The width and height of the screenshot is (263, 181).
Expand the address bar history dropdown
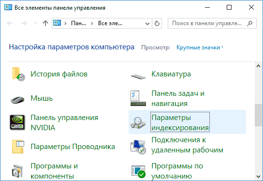[147, 23]
